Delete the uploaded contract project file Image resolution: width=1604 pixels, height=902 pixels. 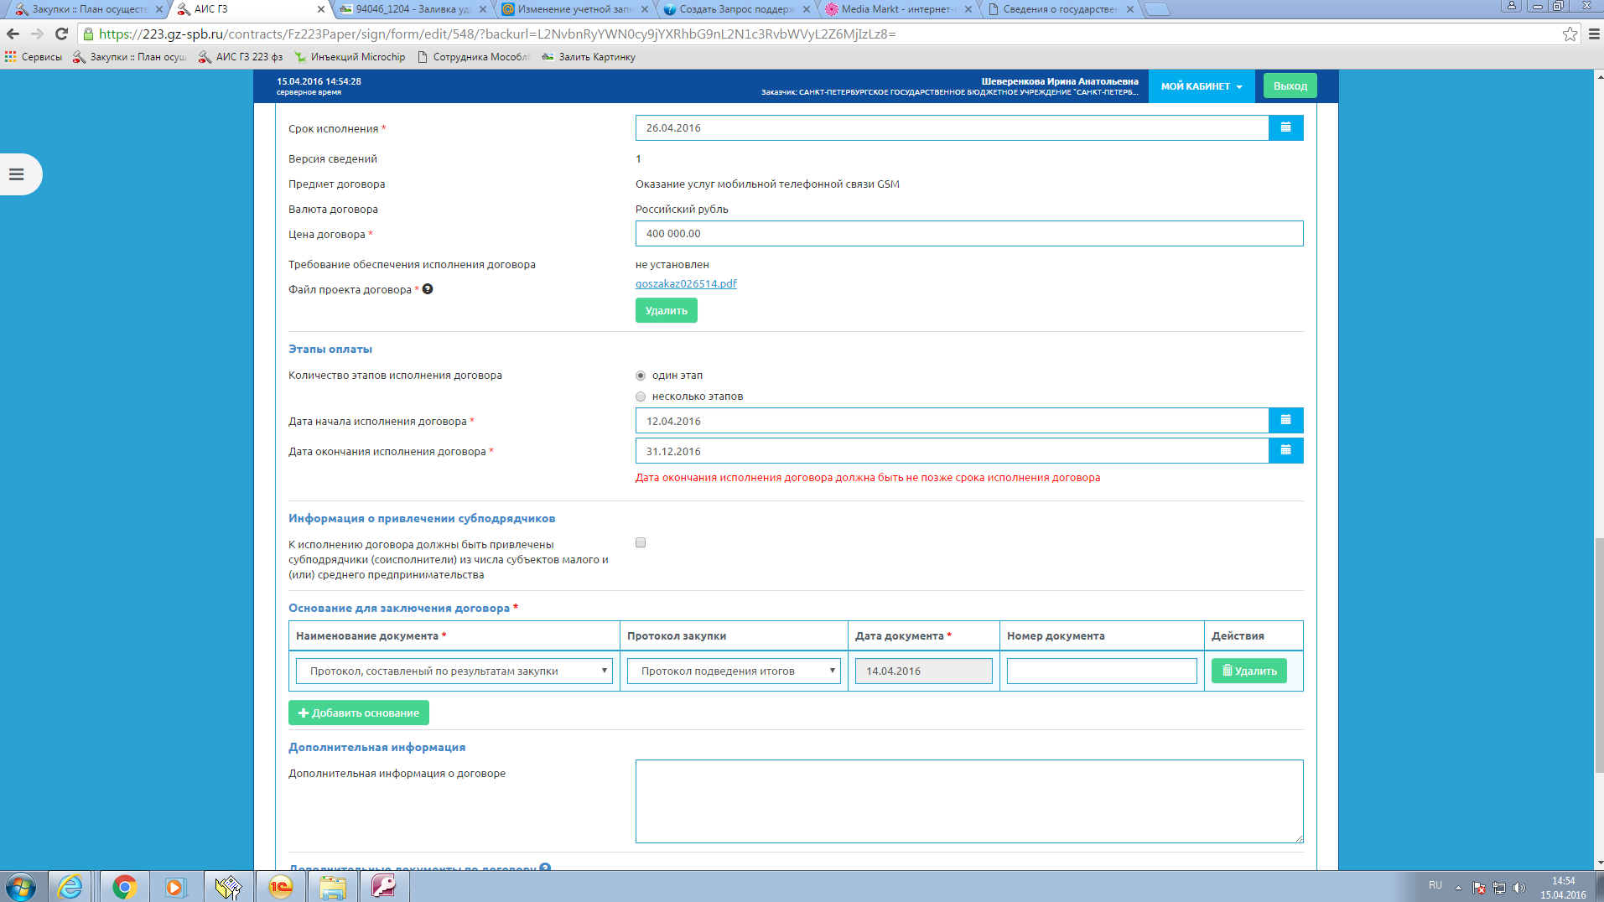[666, 310]
